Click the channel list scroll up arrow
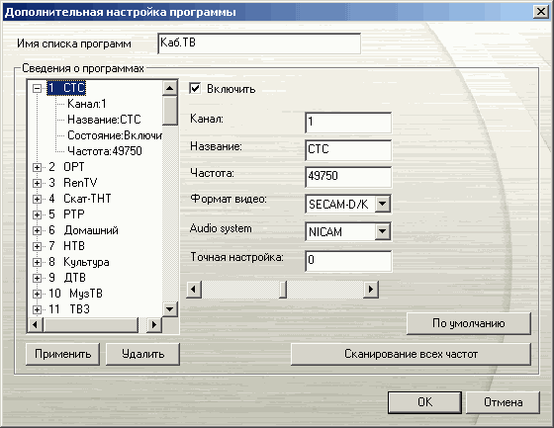The width and height of the screenshot is (554, 428). pyautogui.click(x=170, y=88)
